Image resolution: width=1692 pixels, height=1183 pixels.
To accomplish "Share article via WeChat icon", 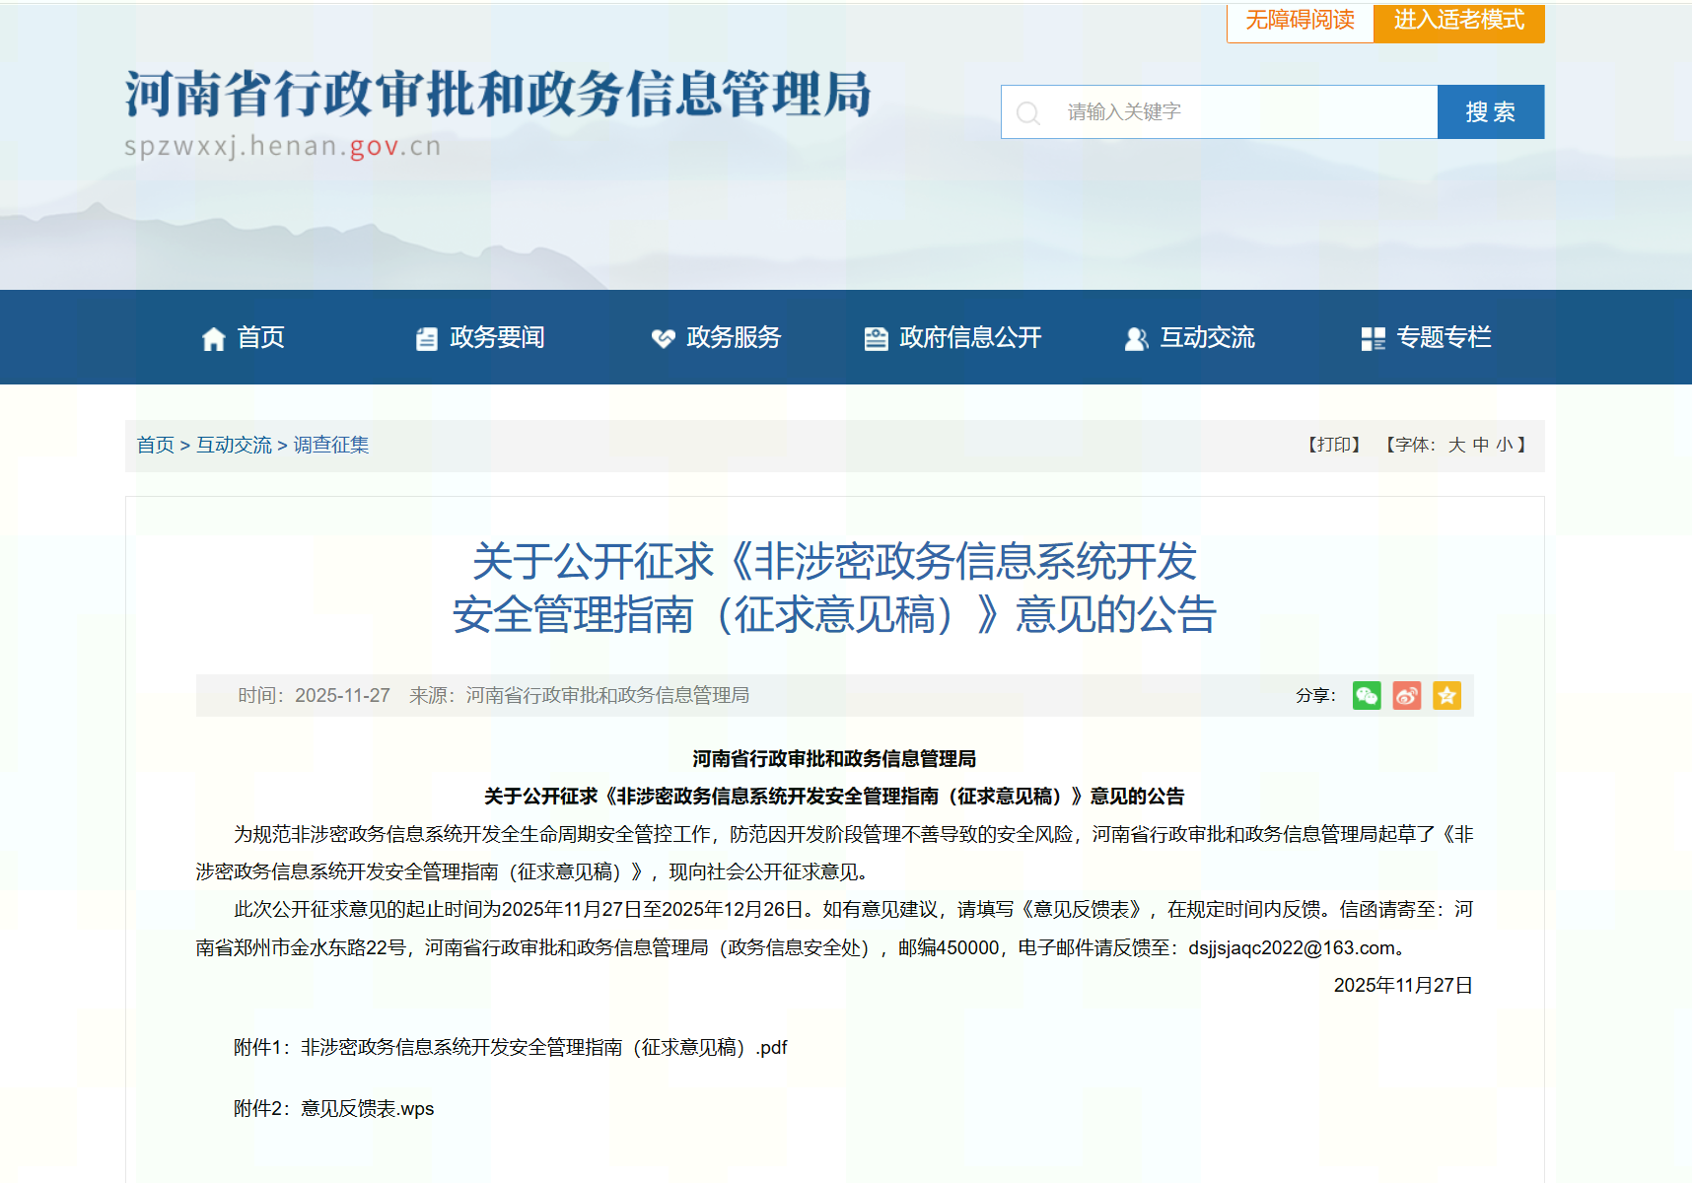I will [x=1366, y=696].
